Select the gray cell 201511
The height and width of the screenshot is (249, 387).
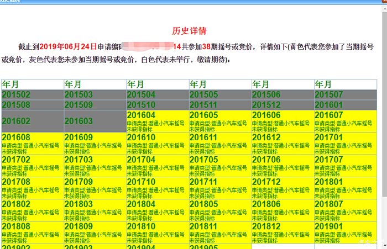click(221, 105)
